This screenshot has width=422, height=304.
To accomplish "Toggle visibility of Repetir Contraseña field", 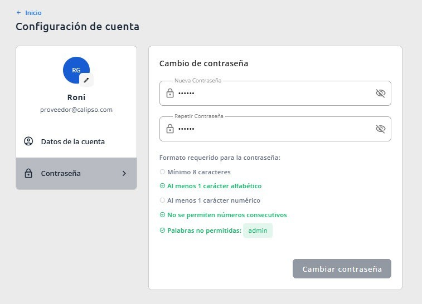I will click(381, 129).
